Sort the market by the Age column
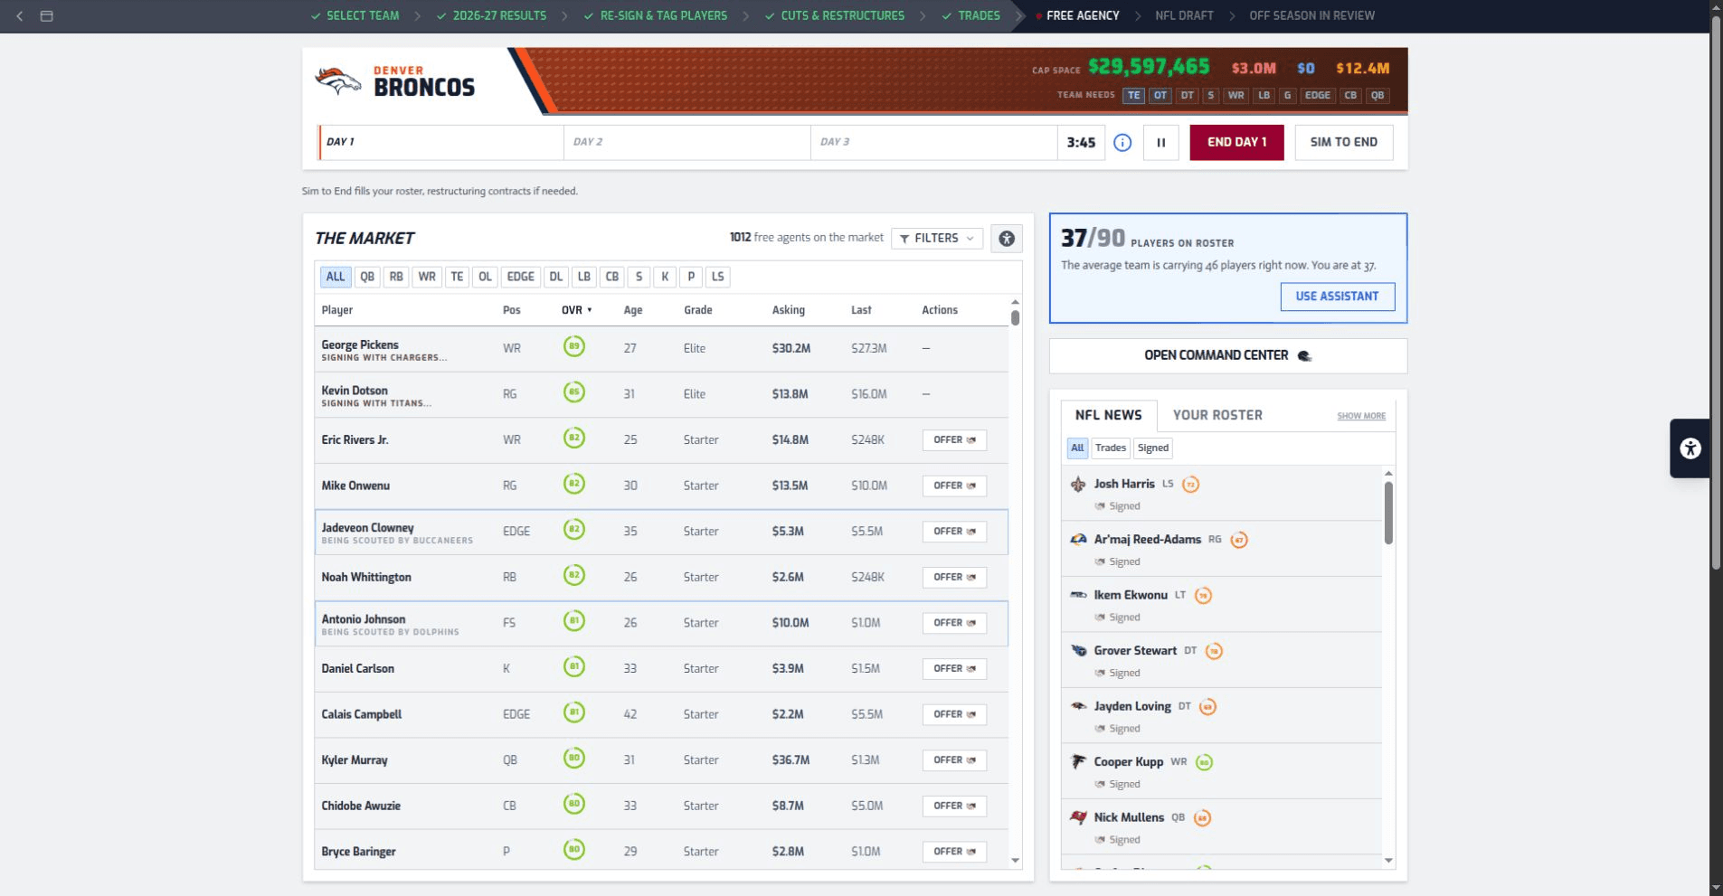This screenshot has height=896, width=1723. 633,310
